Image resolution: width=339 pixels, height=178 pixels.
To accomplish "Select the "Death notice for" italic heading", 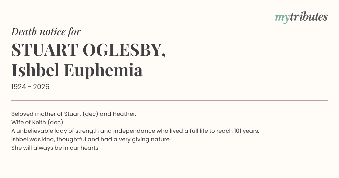I will [x=46, y=32].
